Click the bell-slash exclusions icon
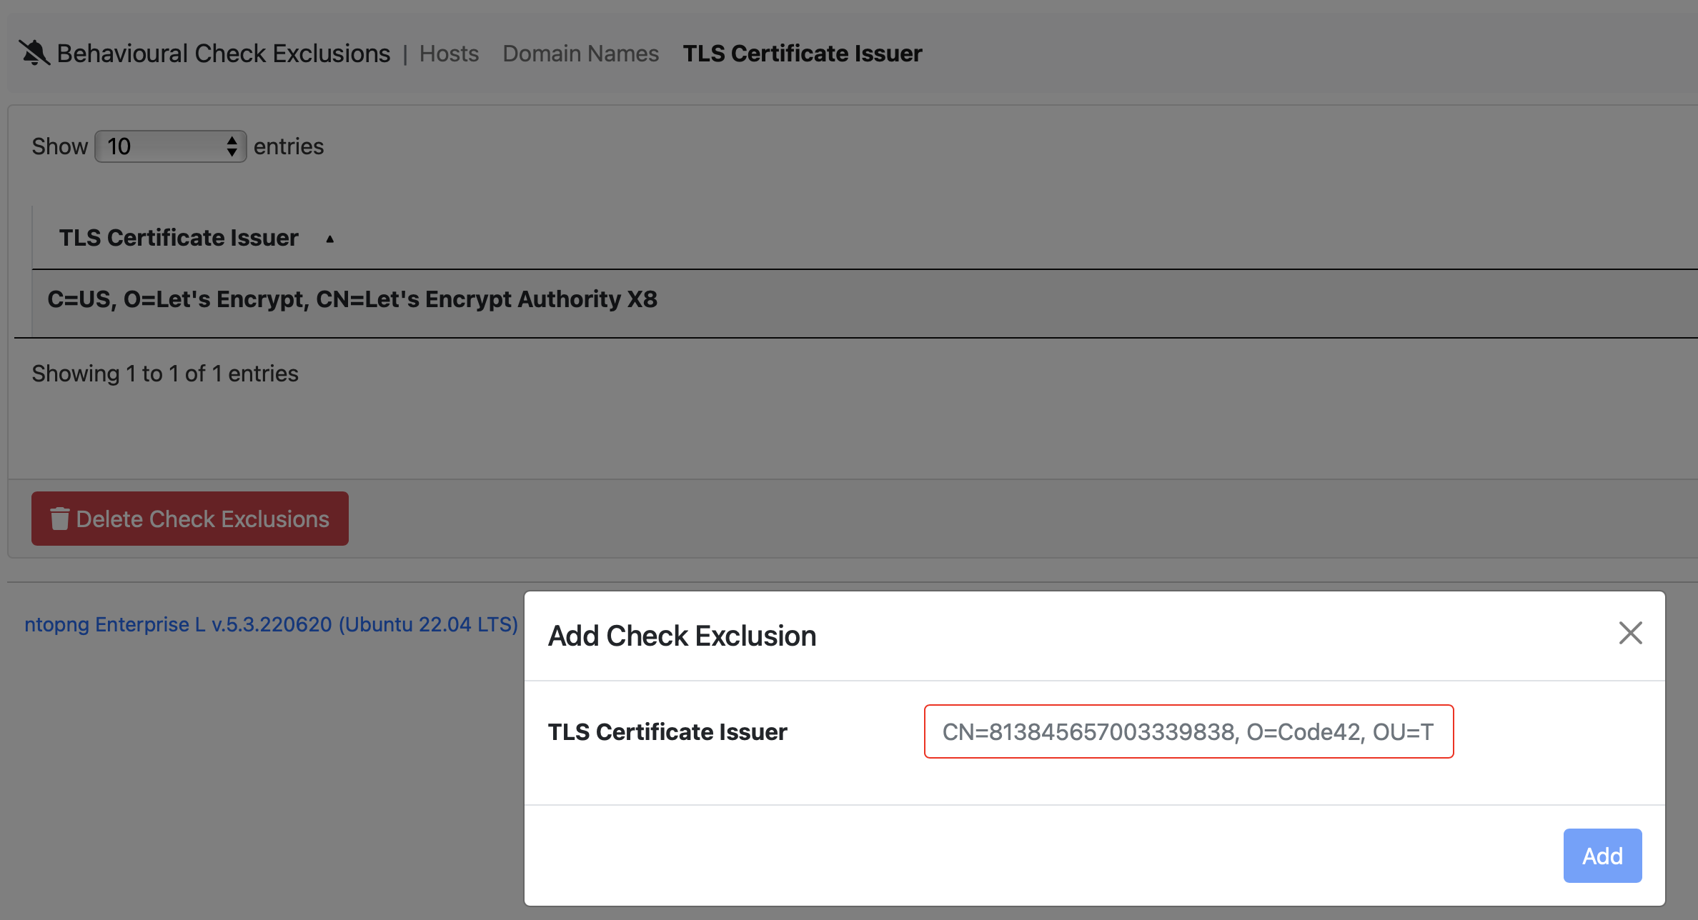 34,51
